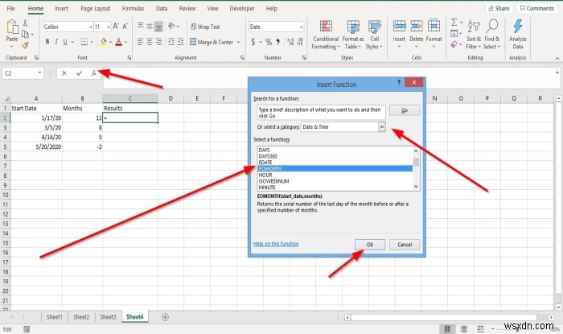Click the Cut scissors icon

point(25,23)
